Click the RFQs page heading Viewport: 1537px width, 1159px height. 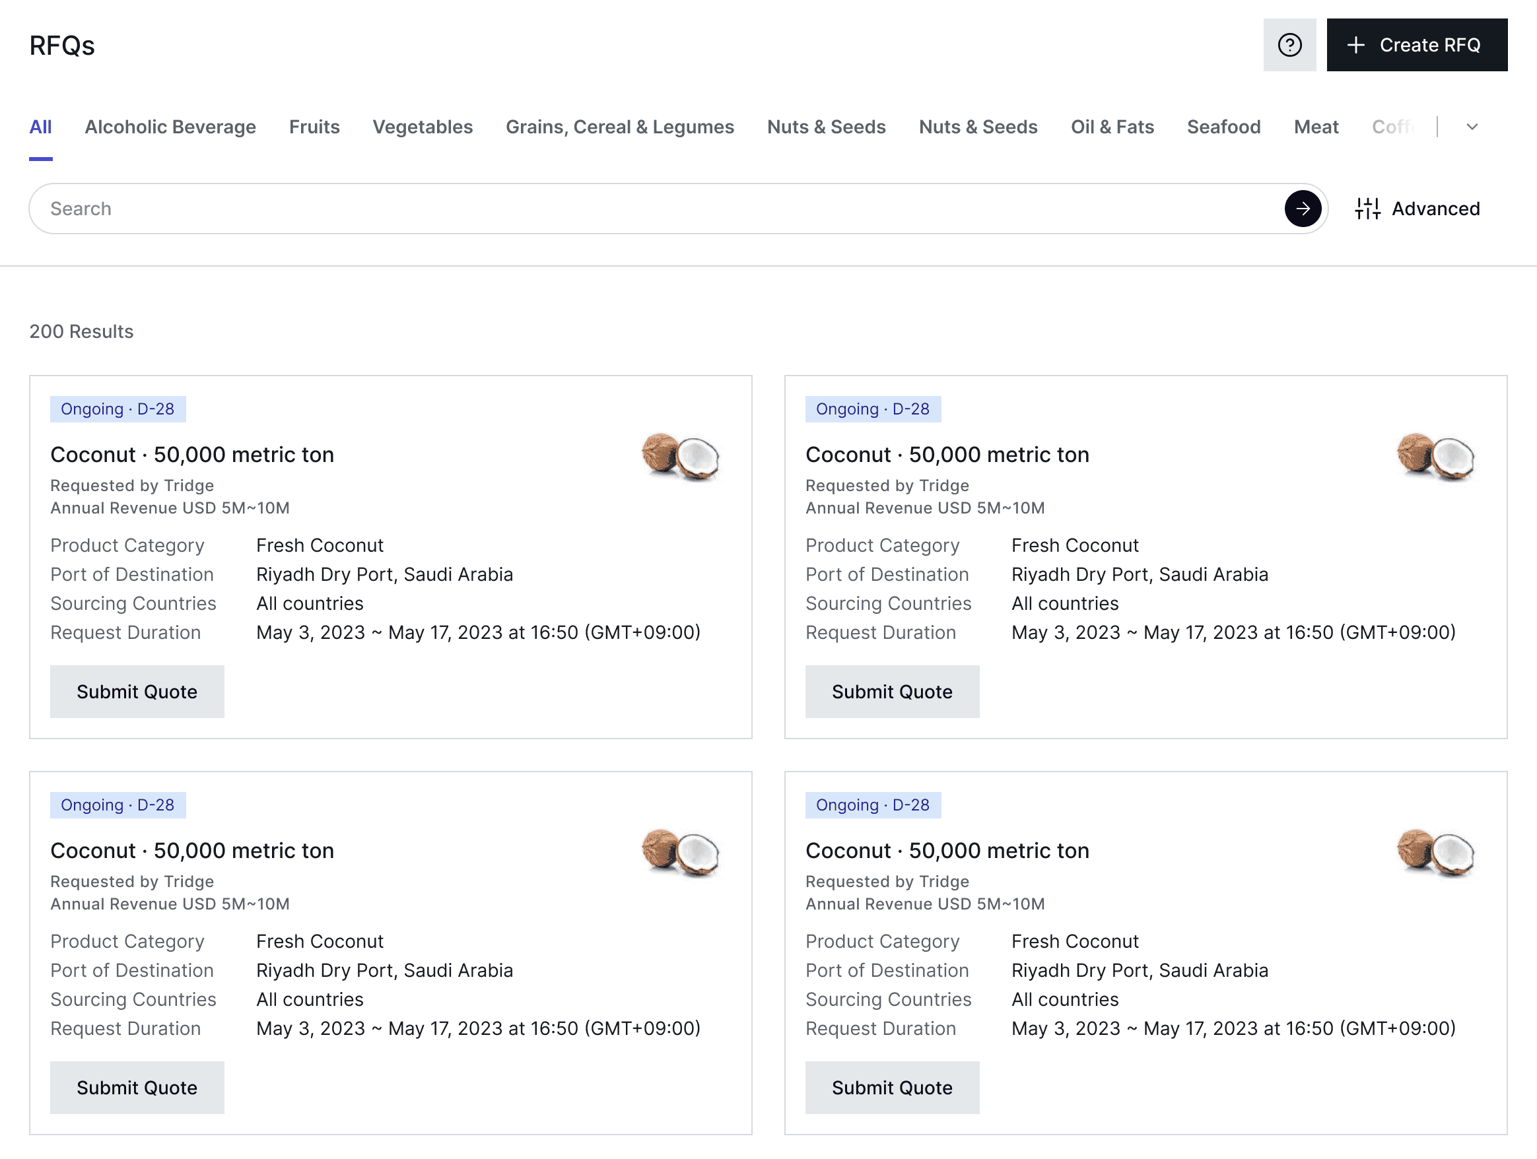coord(62,45)
